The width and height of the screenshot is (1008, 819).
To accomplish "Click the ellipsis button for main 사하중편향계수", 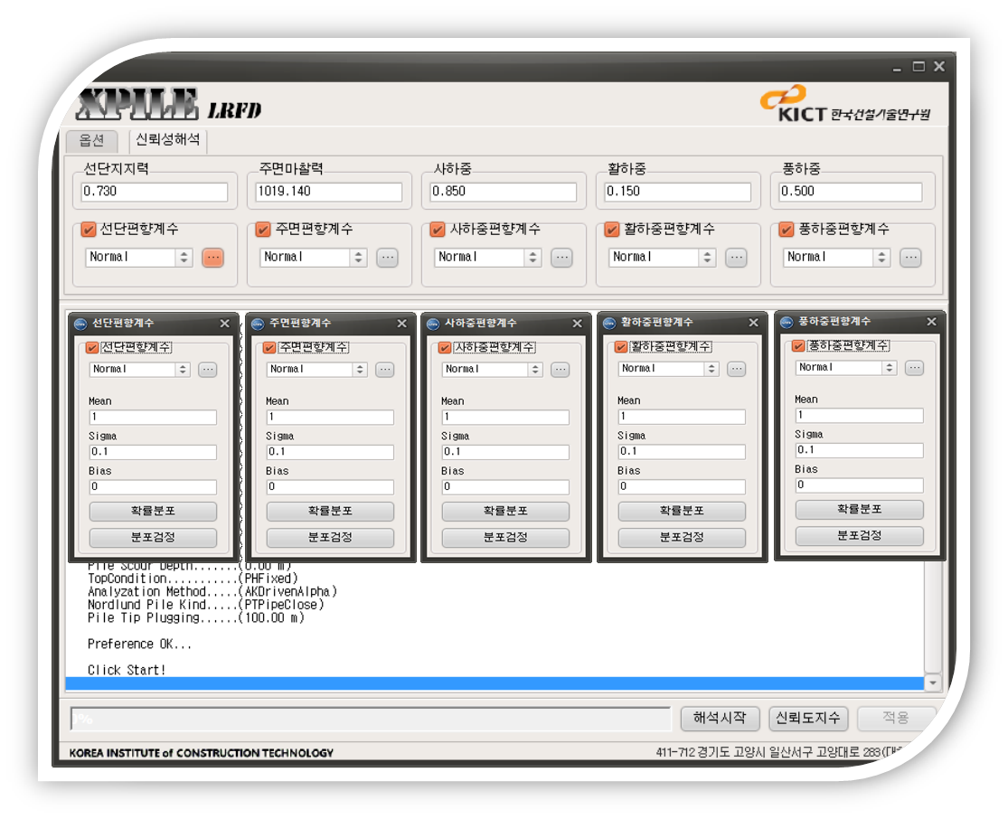I will click(561, 258).
